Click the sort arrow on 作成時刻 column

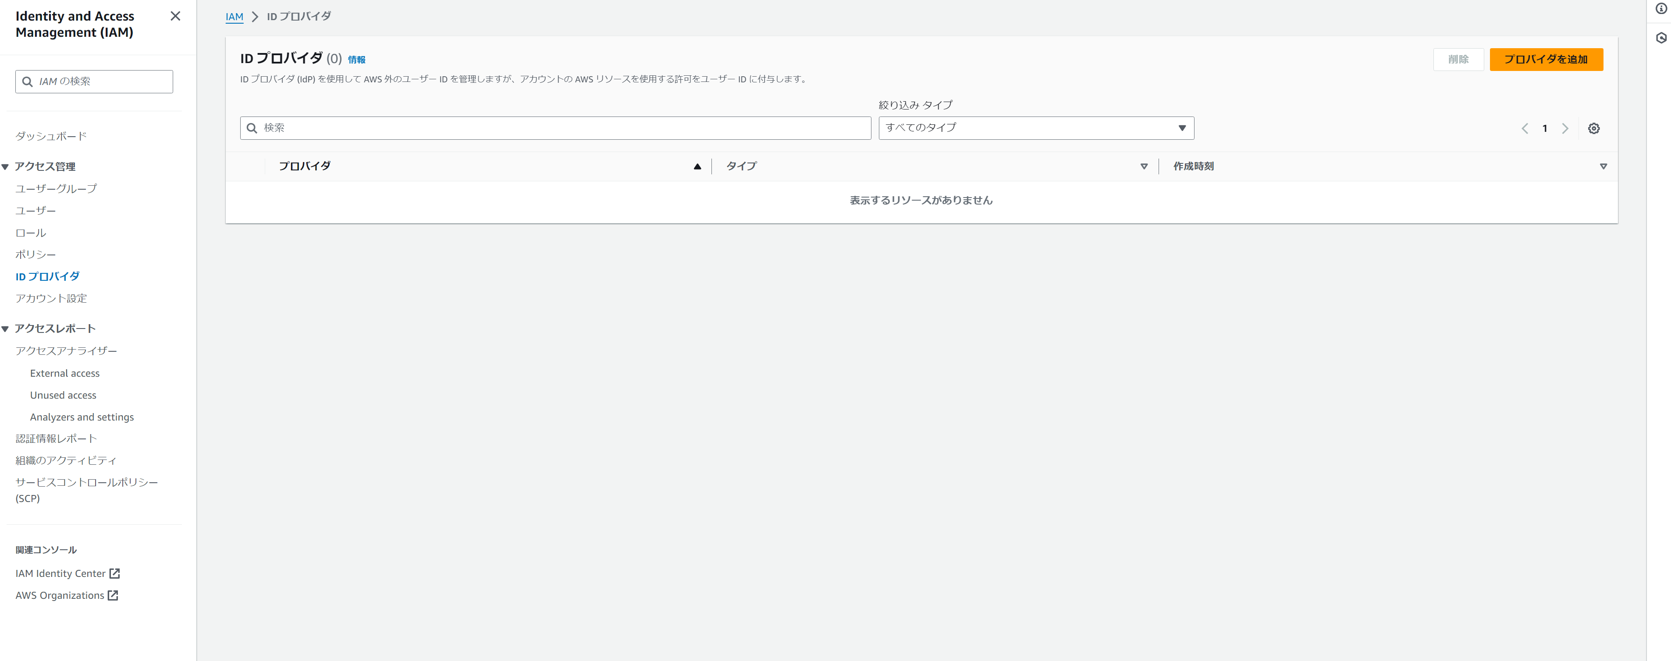(1603, 166)
